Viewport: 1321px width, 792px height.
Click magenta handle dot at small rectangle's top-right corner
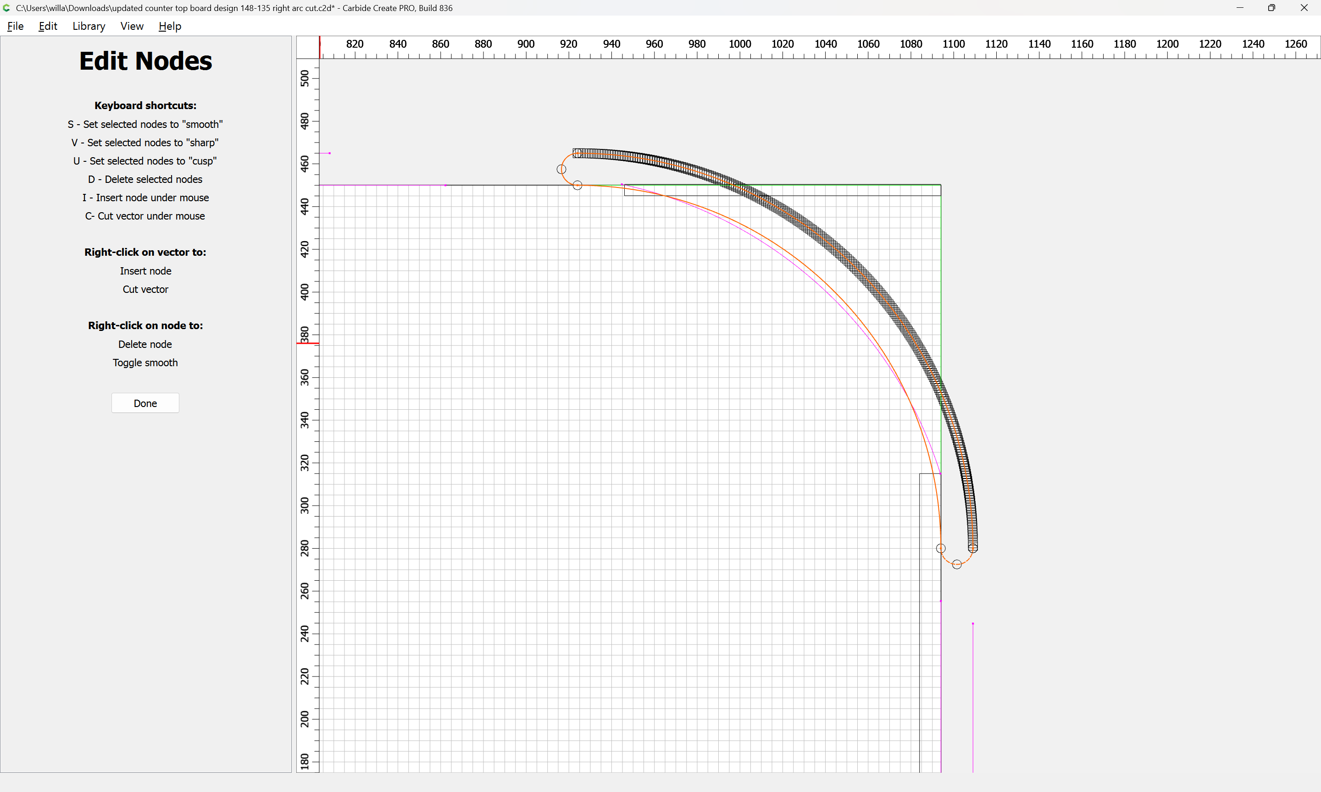940,473
